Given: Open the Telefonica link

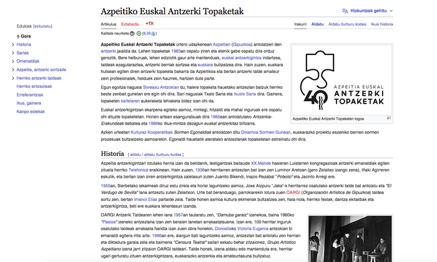Looking at the screenshot, I should (x=138, y=170).
